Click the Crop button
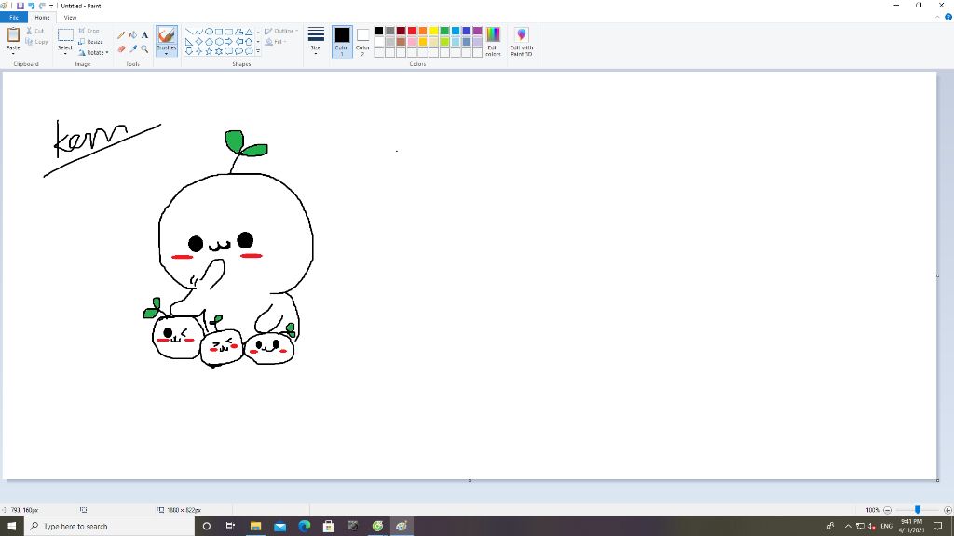The image size is (954, 536). (x=89, y=31)
